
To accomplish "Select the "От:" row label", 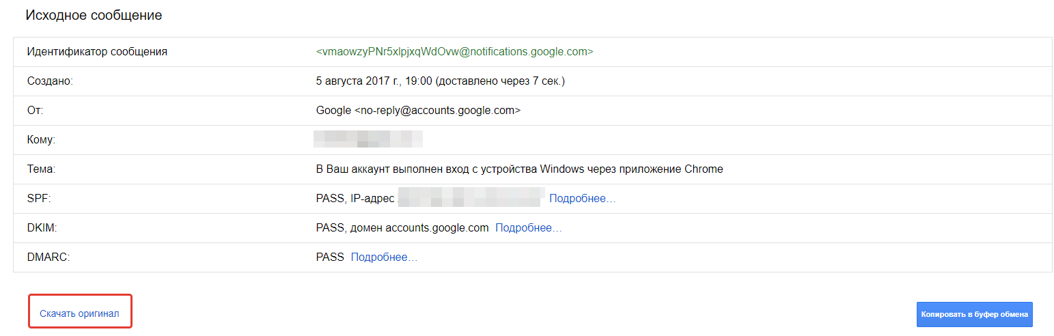I will click(x=35, y=111).
